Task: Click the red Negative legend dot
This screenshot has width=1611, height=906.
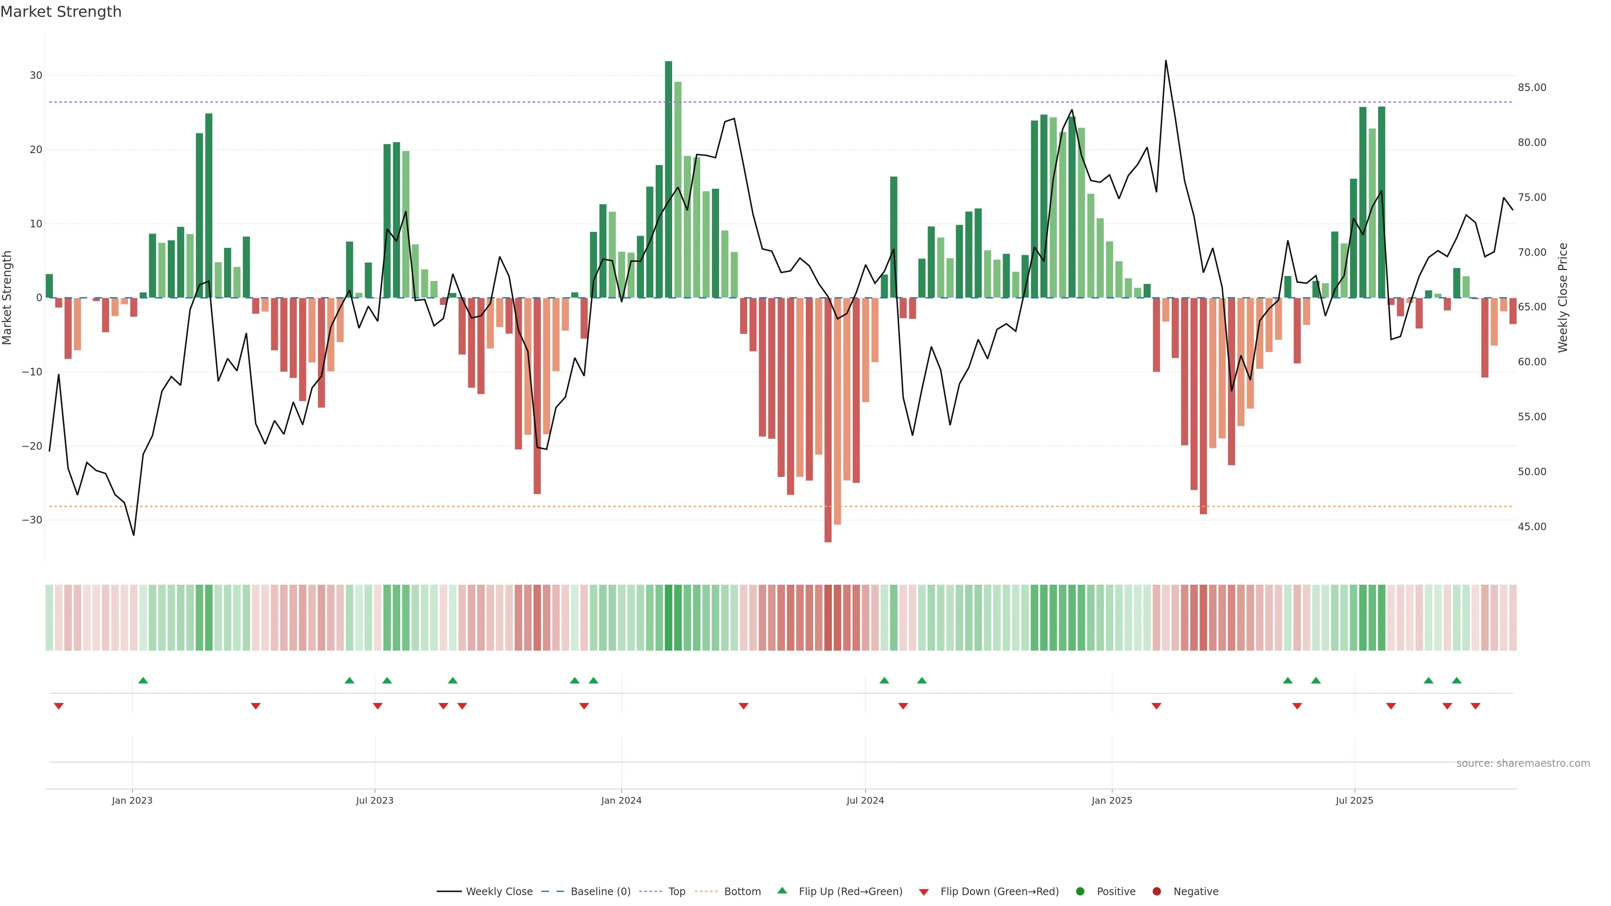Action: pyautogui.click(x=1156, y=891)
